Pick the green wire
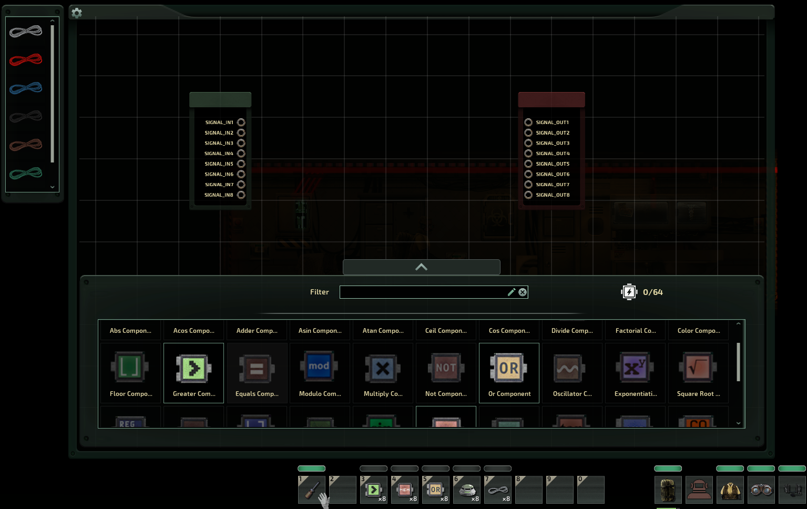Image resolution: width=807 pixels, height=509 pixels. (26, 173)
